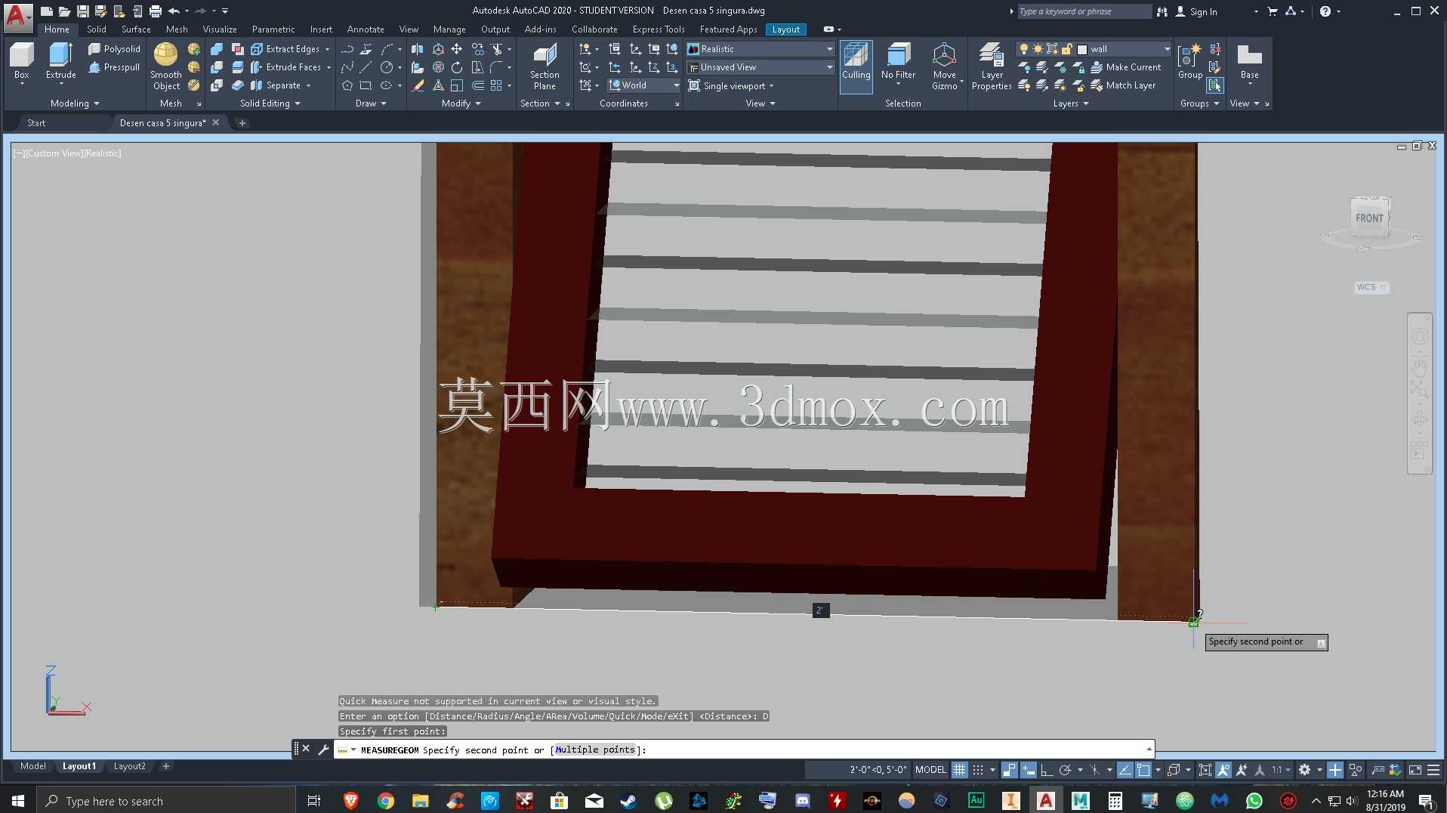The image size is (1447, 813).
Task: Select the Box modeling tool
Action: coord(21,61)
